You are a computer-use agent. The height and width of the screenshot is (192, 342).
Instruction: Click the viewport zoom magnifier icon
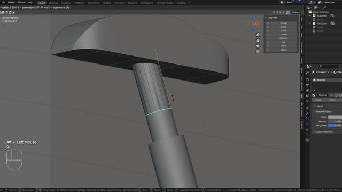point(258,35)
